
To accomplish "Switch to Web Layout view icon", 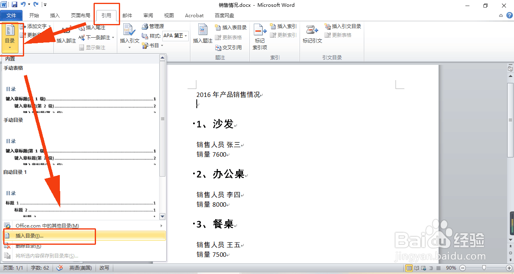I will [x=424, y=268].
